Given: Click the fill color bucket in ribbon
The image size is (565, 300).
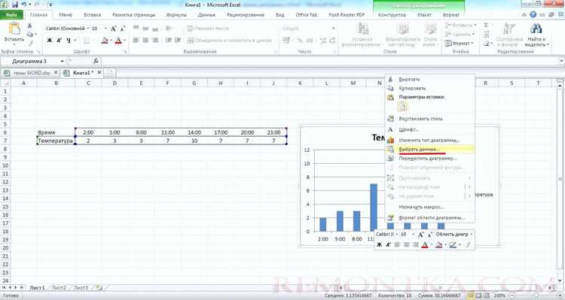Looking at the screenshot, I should pos(105,41).
